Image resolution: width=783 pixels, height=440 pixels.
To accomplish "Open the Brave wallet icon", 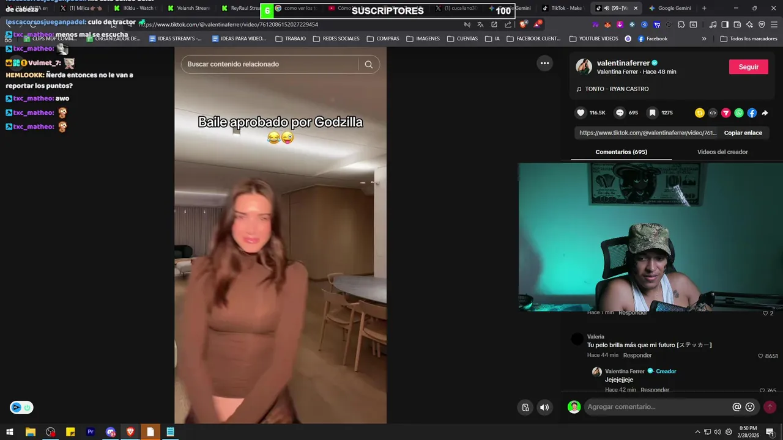I will tap(737, 24).
